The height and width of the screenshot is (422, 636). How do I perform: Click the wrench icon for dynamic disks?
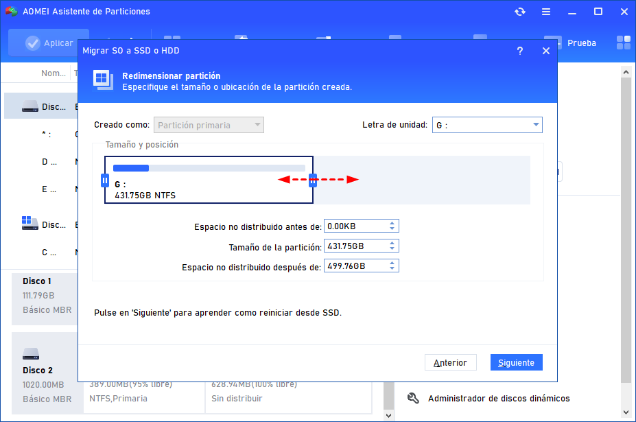413,398
